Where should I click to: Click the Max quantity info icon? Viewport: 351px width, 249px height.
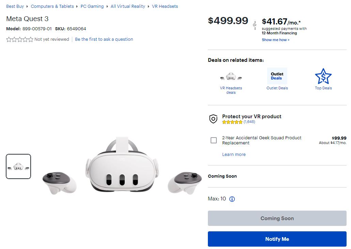click(x=232, y=199)
